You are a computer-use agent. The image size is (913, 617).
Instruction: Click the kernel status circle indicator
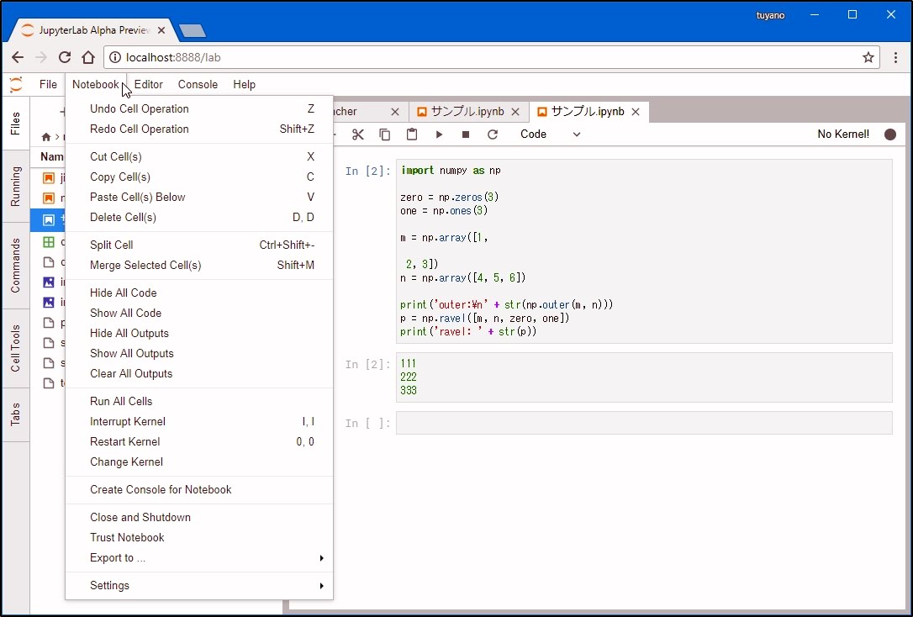click(x=890, y=134)
